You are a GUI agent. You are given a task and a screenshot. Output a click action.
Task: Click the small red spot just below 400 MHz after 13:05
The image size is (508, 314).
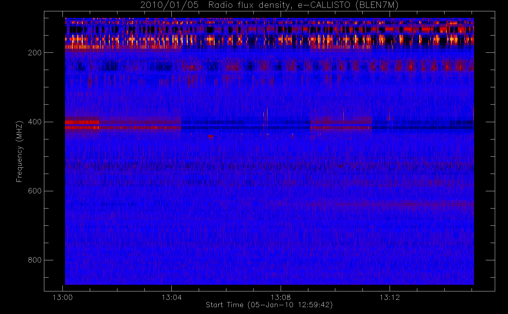coord(211,136)
